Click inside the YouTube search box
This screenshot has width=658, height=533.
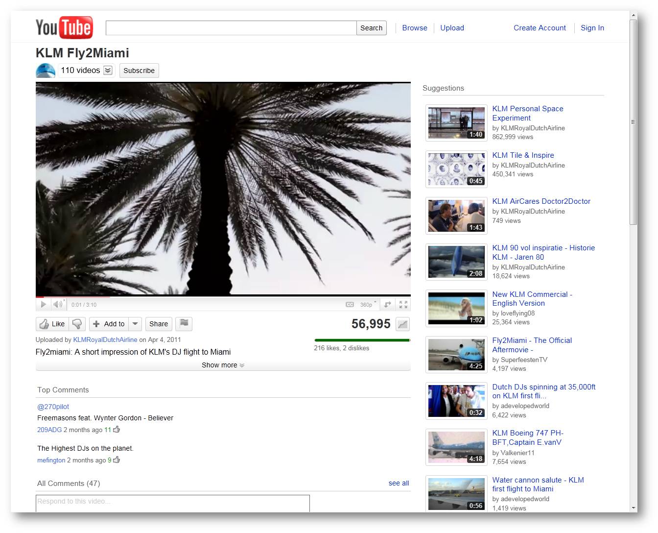click(231, 28)
